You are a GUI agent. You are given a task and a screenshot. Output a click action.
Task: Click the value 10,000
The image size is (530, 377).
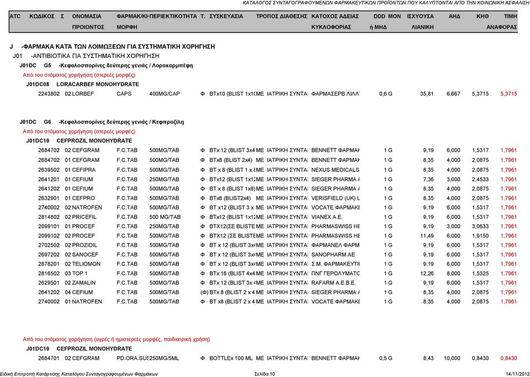coord(452,358)
